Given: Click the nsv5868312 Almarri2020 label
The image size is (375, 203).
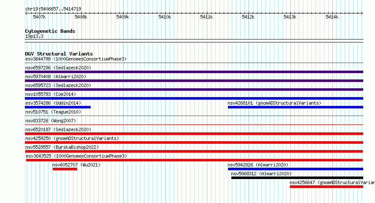Looking at the screenshot, I should pos(261,174).
